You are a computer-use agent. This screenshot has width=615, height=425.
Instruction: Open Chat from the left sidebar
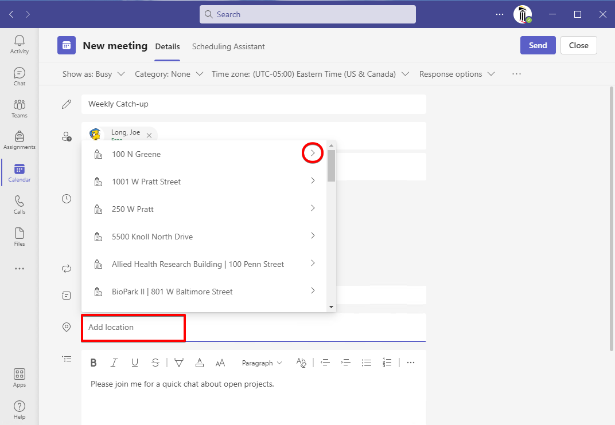coord(20,76)
